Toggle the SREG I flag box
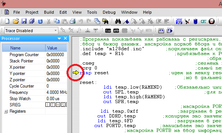Image resolution: width=222 pixels, height=133 pixels. pyautogui.click(x=48, y=105)
